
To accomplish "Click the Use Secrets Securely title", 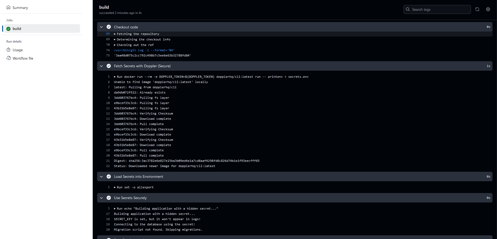I will pos(130,198).
